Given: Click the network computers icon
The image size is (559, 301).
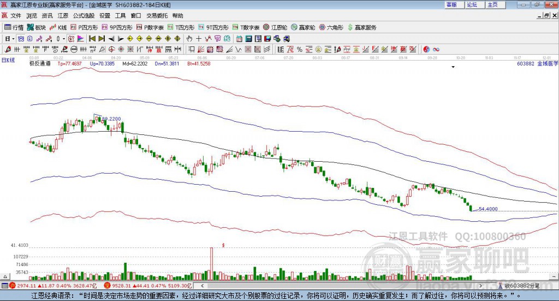Looking at the screenshot, I should tap(277, 39).
